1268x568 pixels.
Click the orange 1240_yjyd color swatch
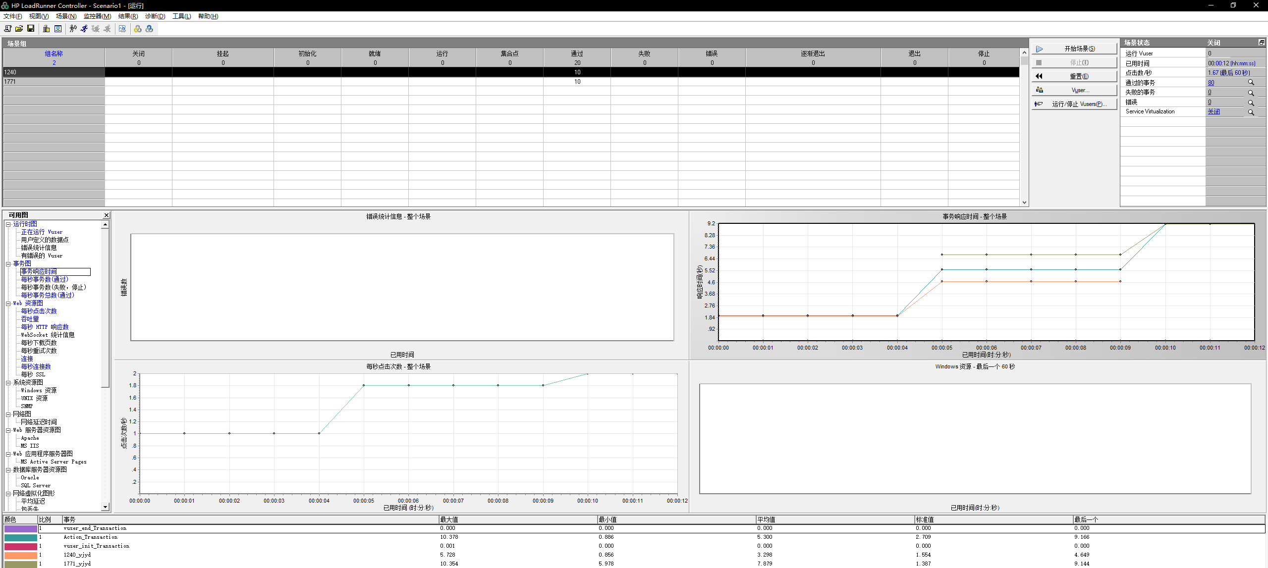pos(20,555)
